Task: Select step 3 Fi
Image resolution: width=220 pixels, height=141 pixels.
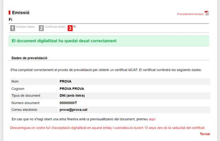Action: pos(72,28)
